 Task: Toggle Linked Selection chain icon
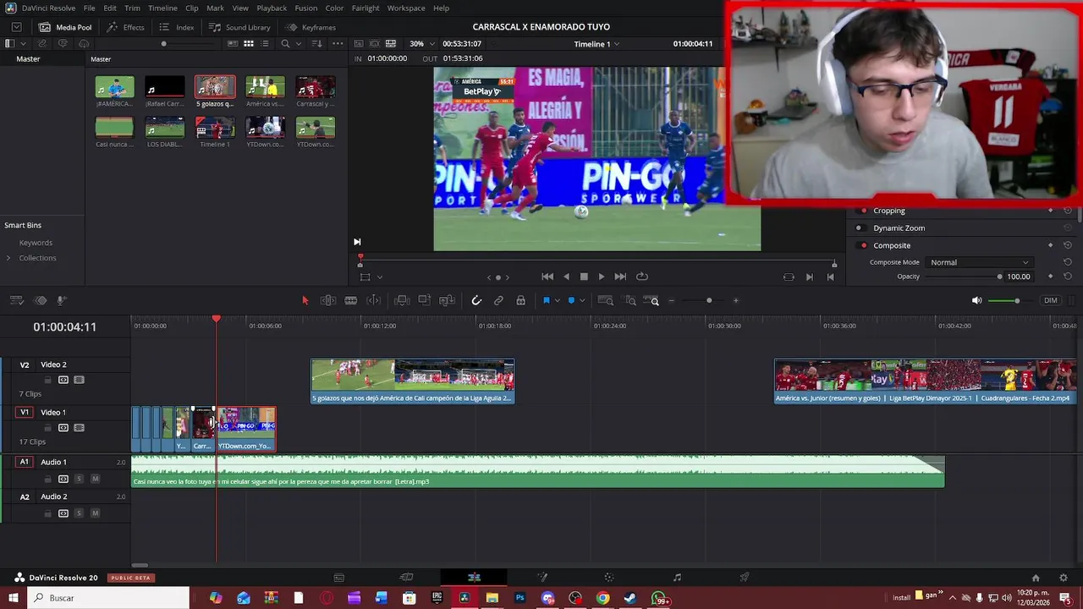[x=498, y=300]
